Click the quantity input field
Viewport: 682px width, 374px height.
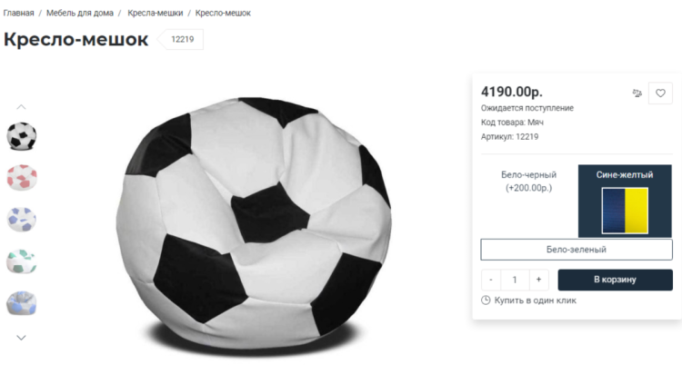pyautogui.click(x=515, y=280)
